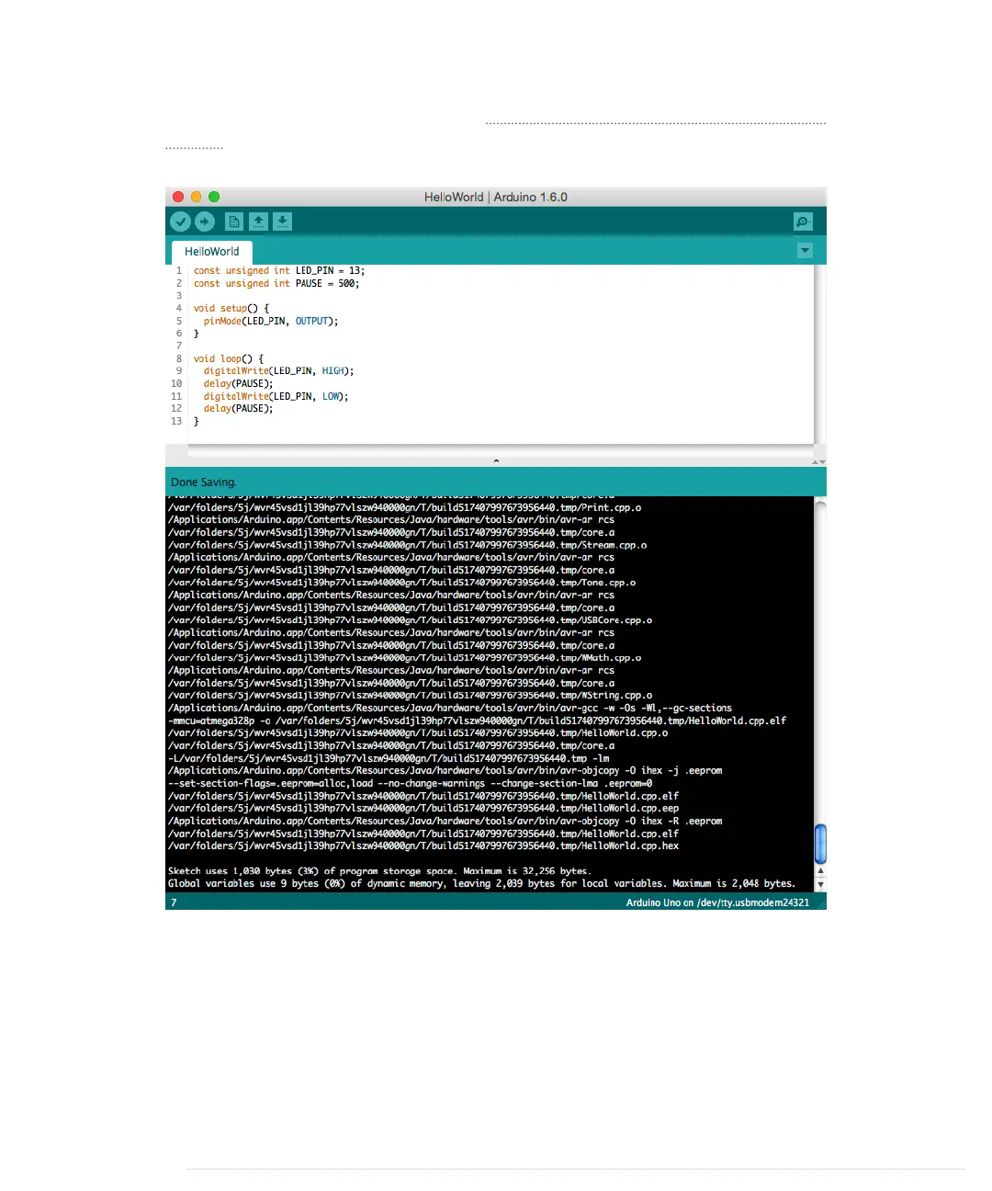Click "Arduino Uno on /dev/tty.usbmodem24321" status text

717,902
